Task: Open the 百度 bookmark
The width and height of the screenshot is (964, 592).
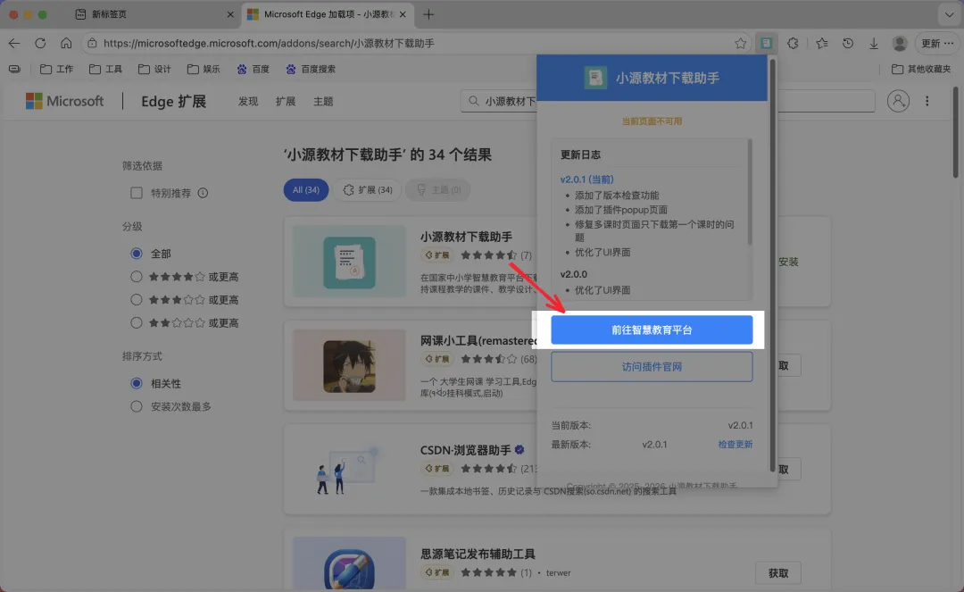Action: click(253, 69)
